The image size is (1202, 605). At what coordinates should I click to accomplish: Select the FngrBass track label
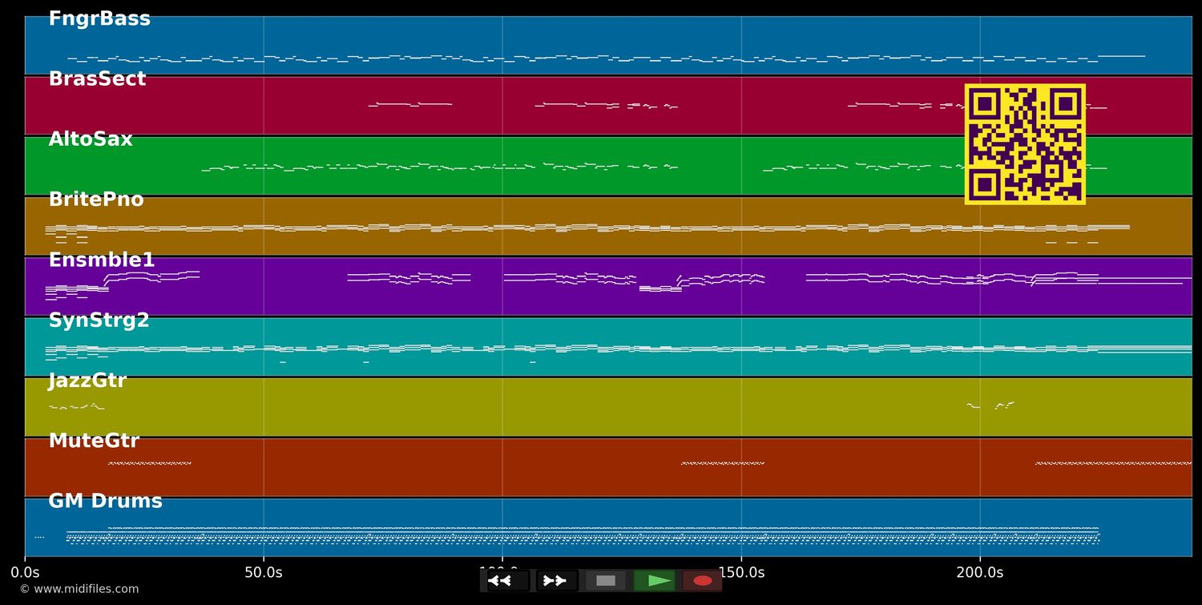point(99,18)
